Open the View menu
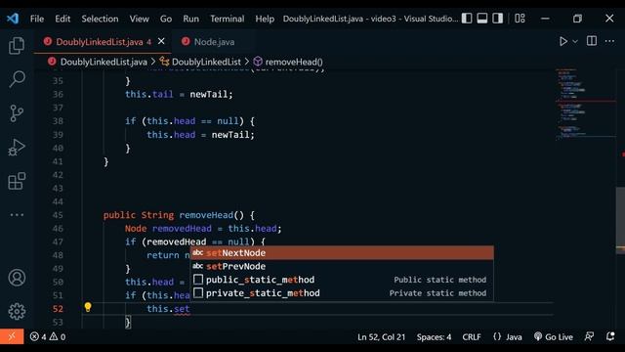Viewport: 625px width, 352px height. pyautogui.click(x=139, y=19)
